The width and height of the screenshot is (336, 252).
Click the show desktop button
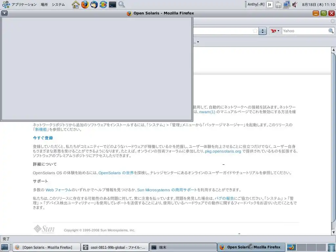5,247
